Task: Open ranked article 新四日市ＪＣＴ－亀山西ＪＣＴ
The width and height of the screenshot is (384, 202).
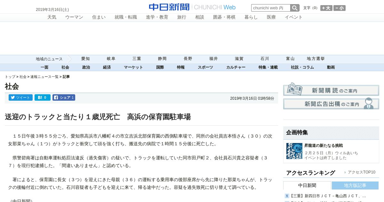Action: pos(328,196)
